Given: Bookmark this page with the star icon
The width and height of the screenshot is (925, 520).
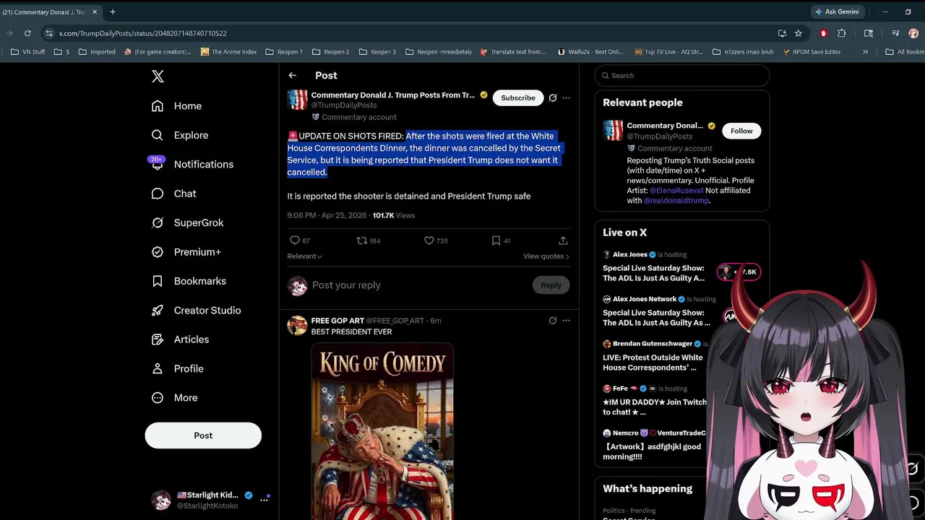Looking at the screenshot, I should coord(799,33).
